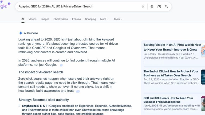Click paragraph starting 'Looking ahead to 2026'
The image size is (205, 115).
click(68, 46)
